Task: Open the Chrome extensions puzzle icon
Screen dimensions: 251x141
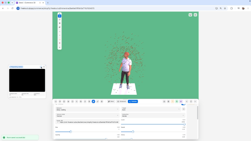Action: 231,8
